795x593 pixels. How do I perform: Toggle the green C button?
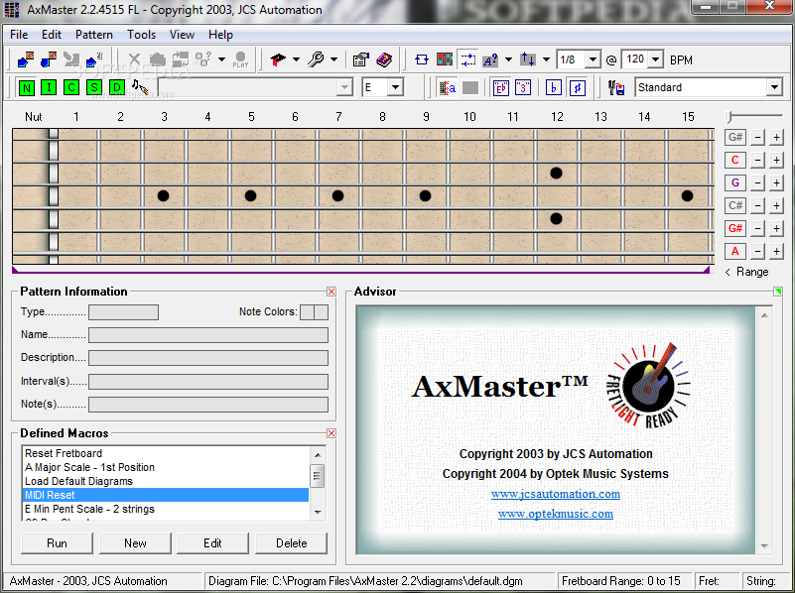(x=71, y=87)
